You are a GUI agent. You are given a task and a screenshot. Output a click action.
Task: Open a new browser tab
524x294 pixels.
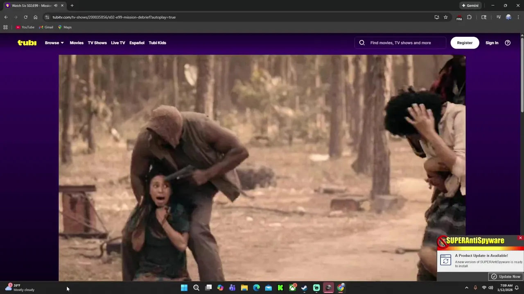point(72,5)
